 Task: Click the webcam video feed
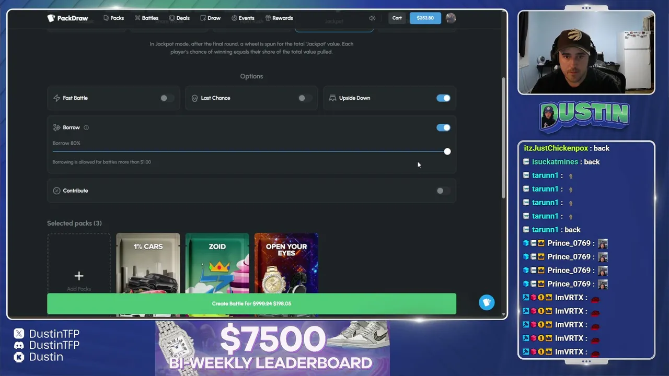pyautogui.click(x=586, y=52)
